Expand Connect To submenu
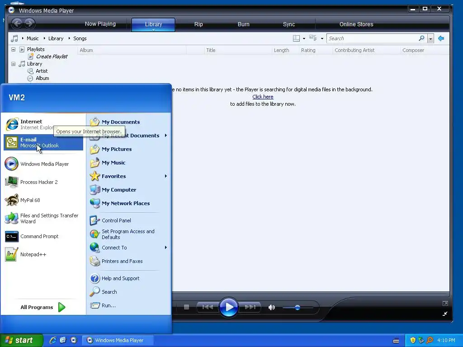 pos(165,248)
